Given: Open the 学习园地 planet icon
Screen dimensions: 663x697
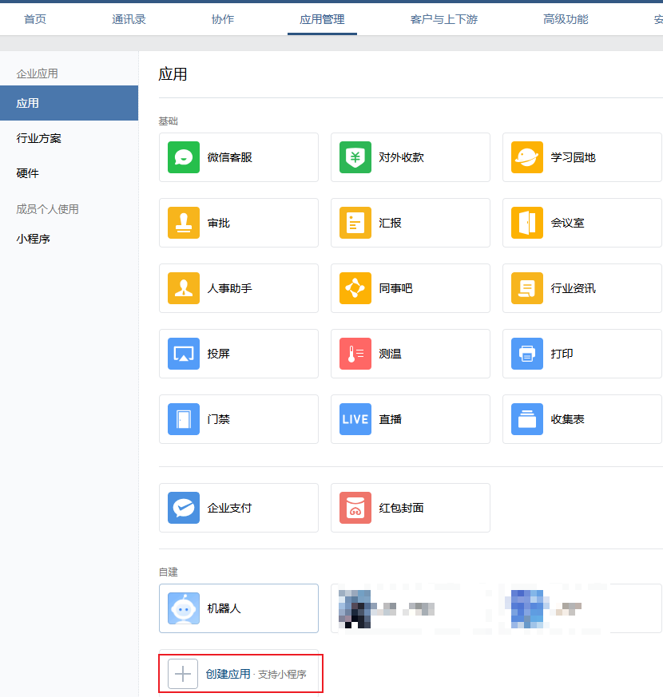Looking at the screenshot, I should 527,157.
